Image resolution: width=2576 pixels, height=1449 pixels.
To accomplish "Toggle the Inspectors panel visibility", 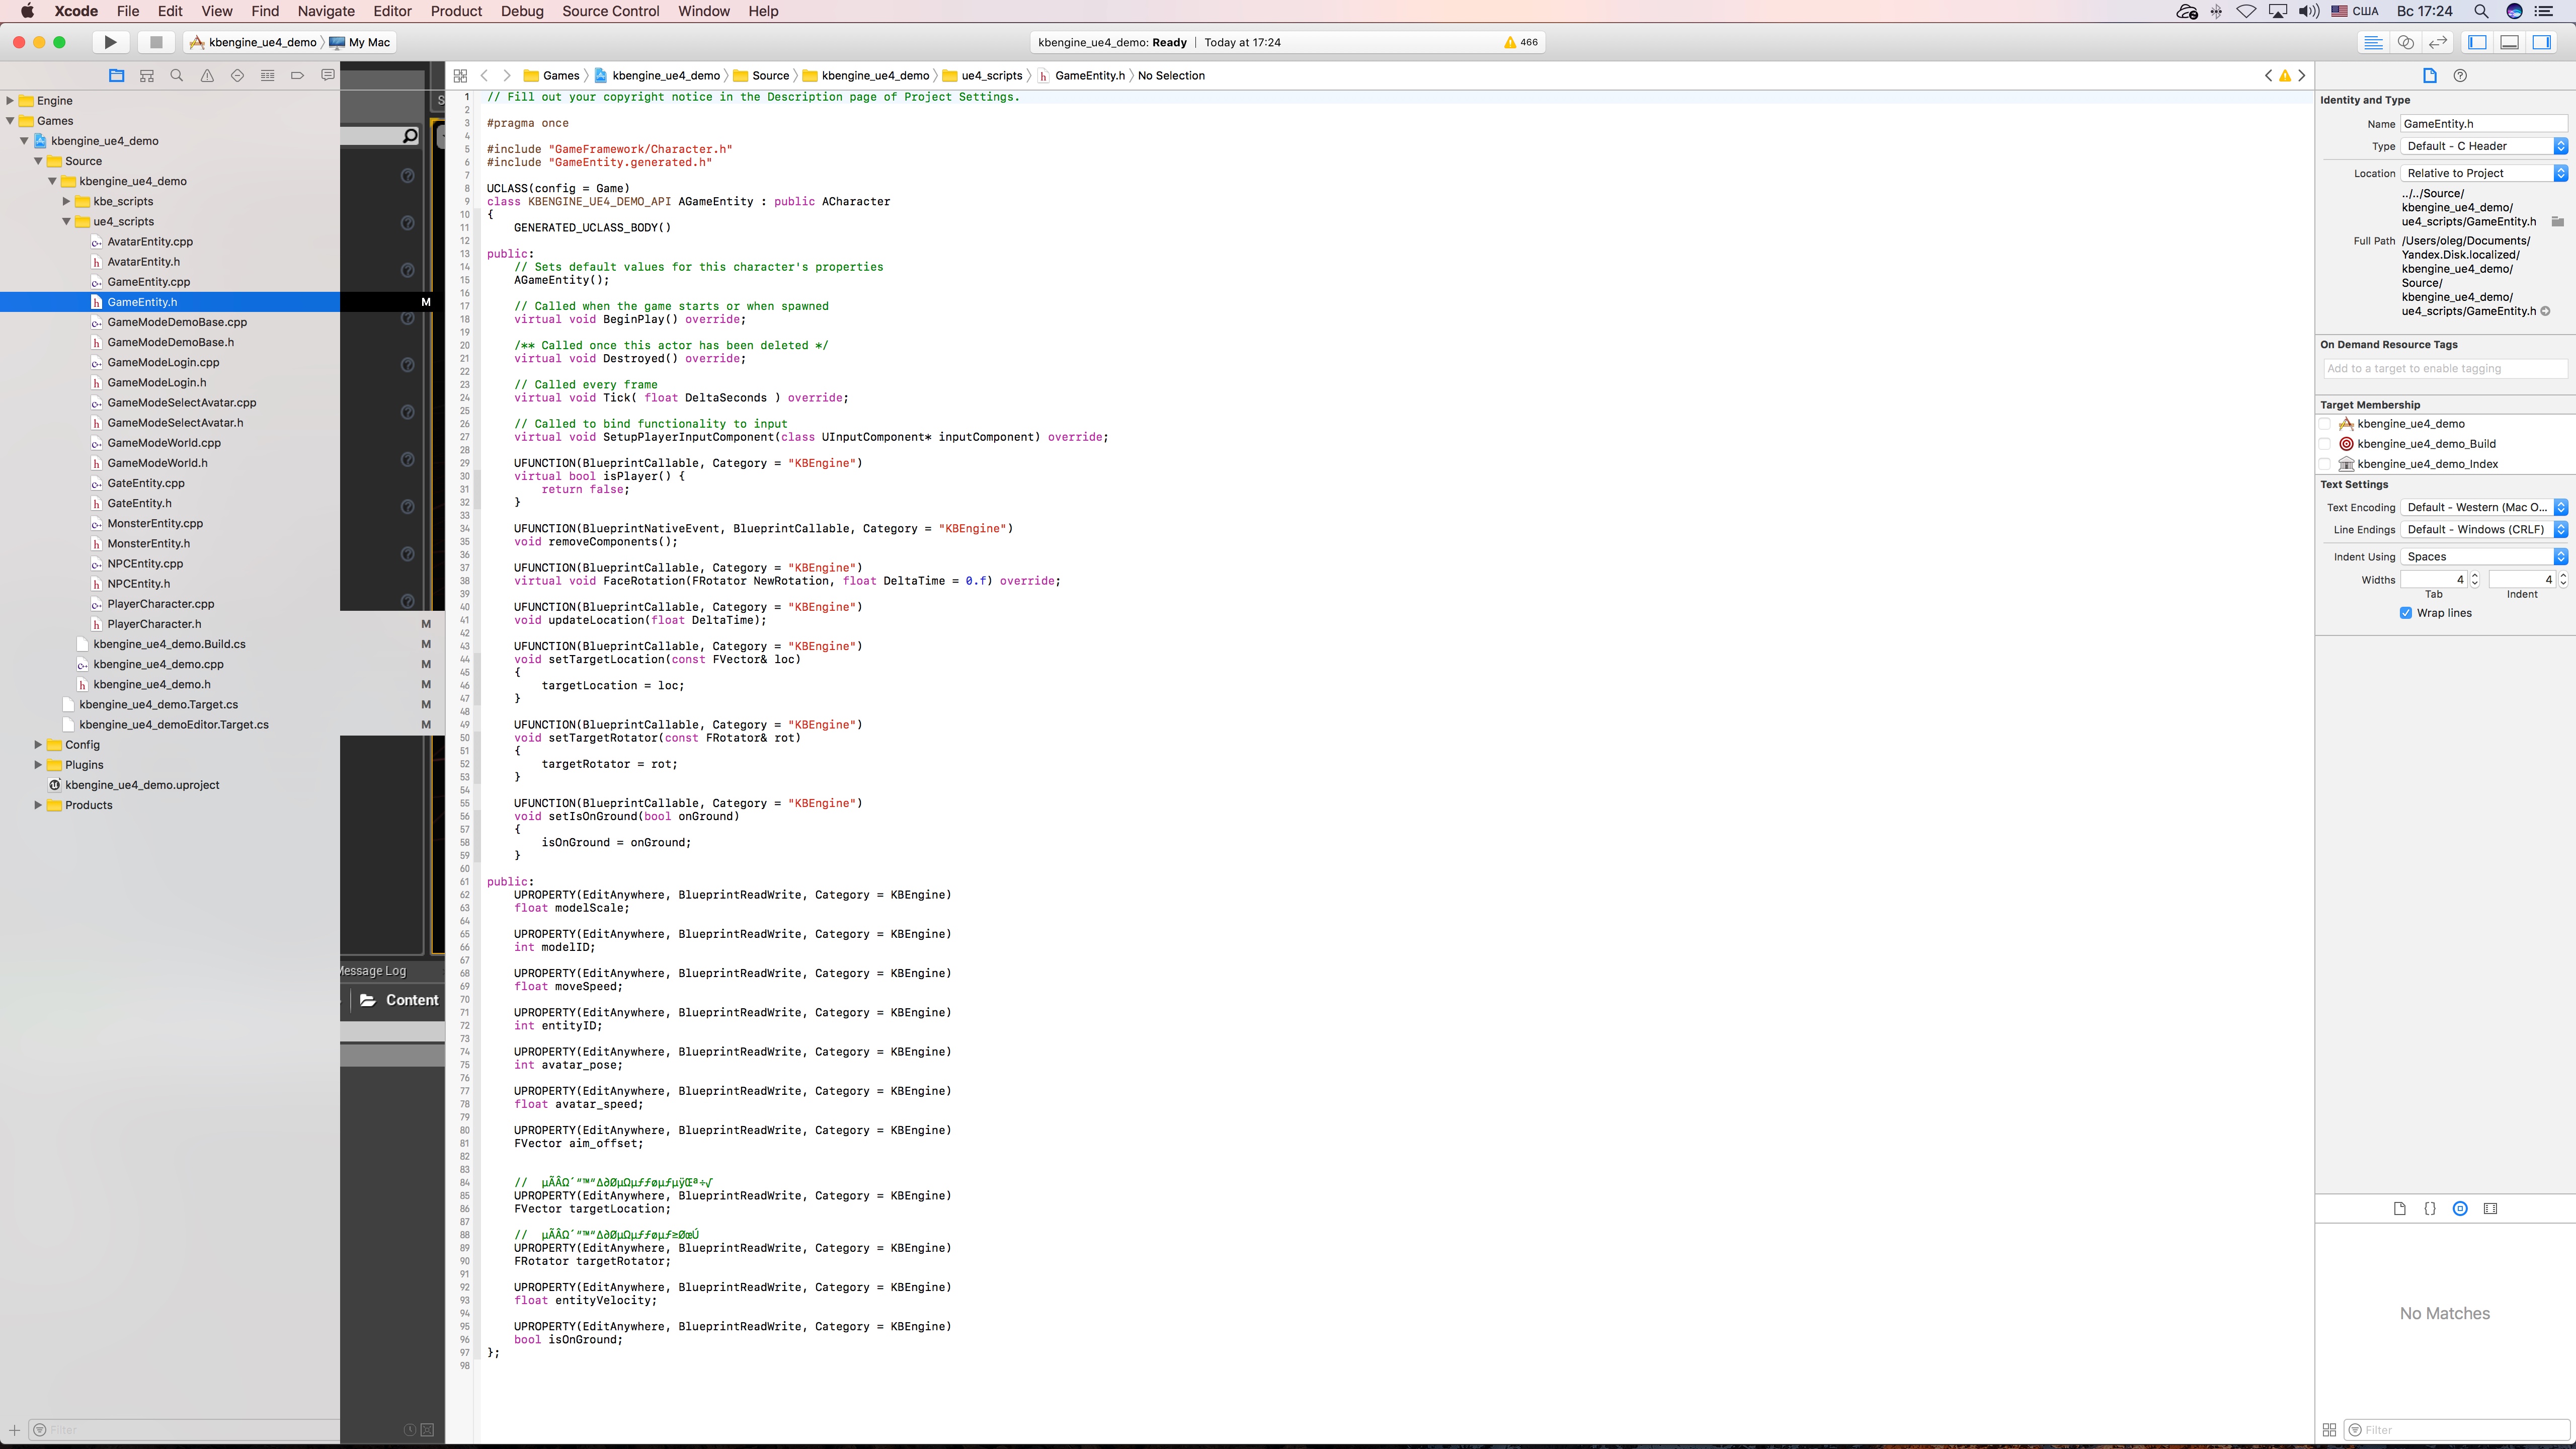I will [2542, 42].
